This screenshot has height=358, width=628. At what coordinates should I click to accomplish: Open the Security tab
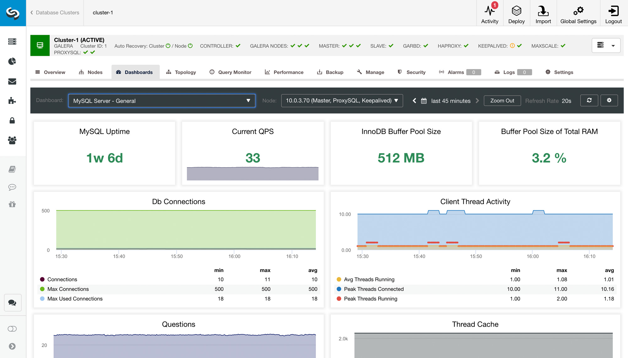click(411, 72)
